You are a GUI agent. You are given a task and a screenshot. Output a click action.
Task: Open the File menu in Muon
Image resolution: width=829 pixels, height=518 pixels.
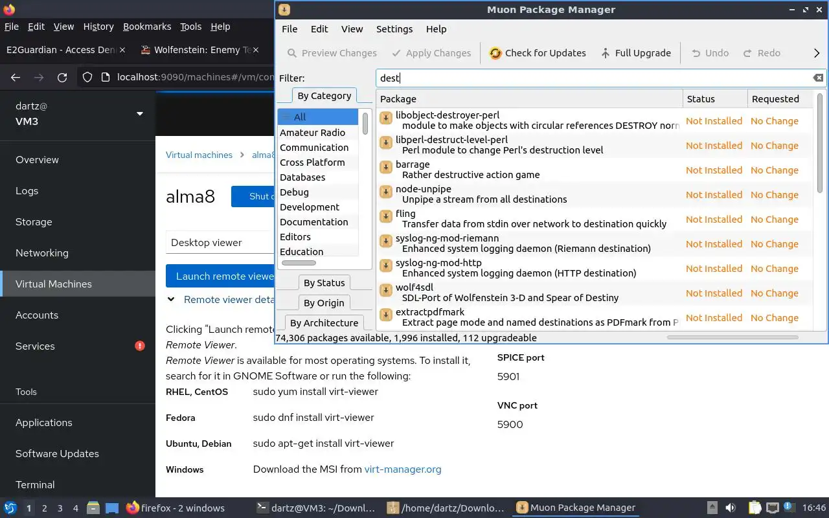coord(290,29)
